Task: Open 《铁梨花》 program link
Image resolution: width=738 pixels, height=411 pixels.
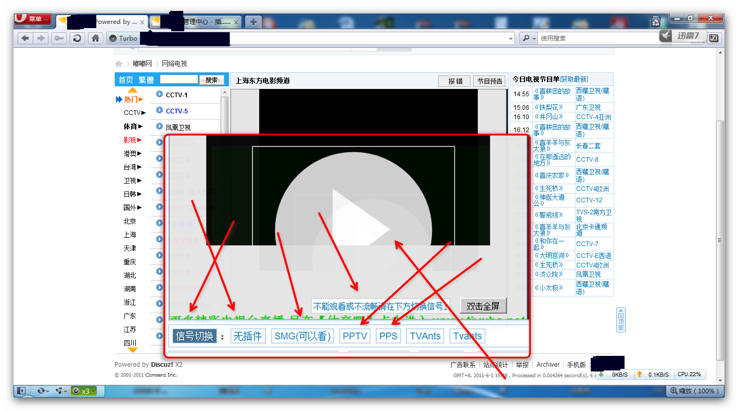Action: pos(549,107)
